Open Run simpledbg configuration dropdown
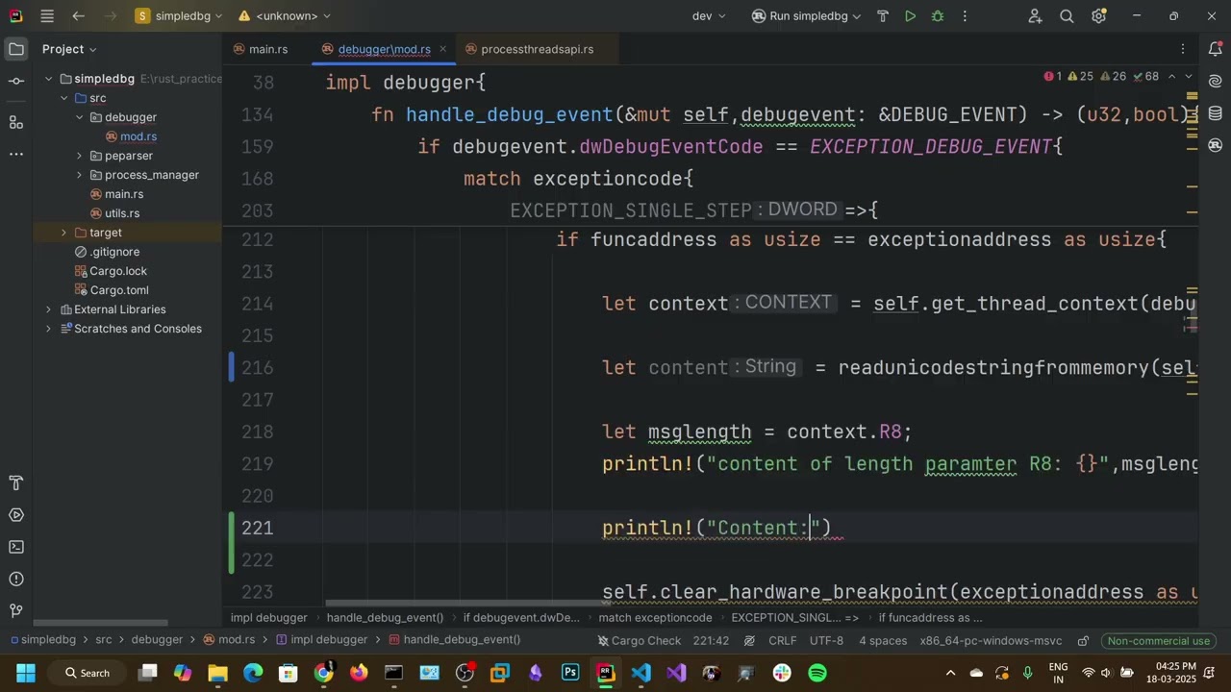1231x692 pixels. coord(806,16)
